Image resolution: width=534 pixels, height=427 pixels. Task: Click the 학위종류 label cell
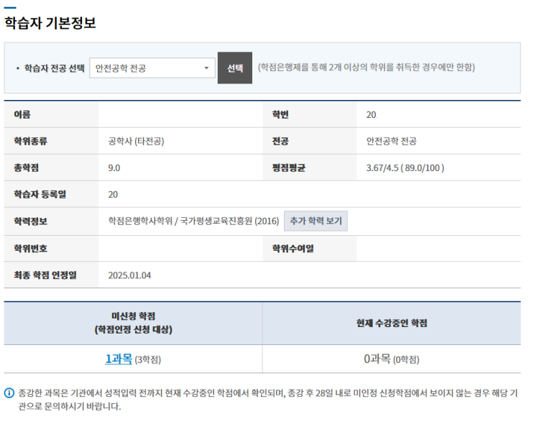pos(52,141)
